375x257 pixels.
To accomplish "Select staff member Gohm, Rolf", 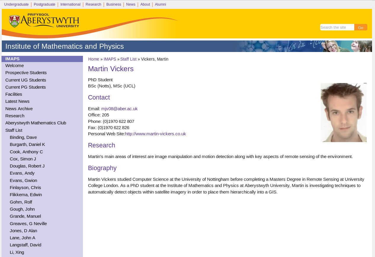I will [21, 202].
